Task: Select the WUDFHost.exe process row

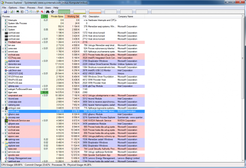Action: click(x=73, y=76)
